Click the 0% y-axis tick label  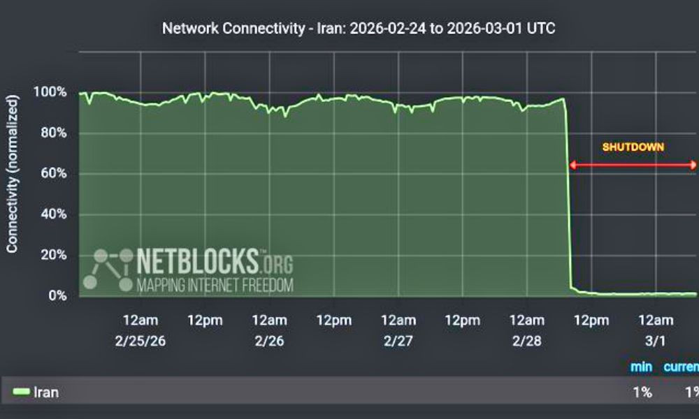click(58, 296)
